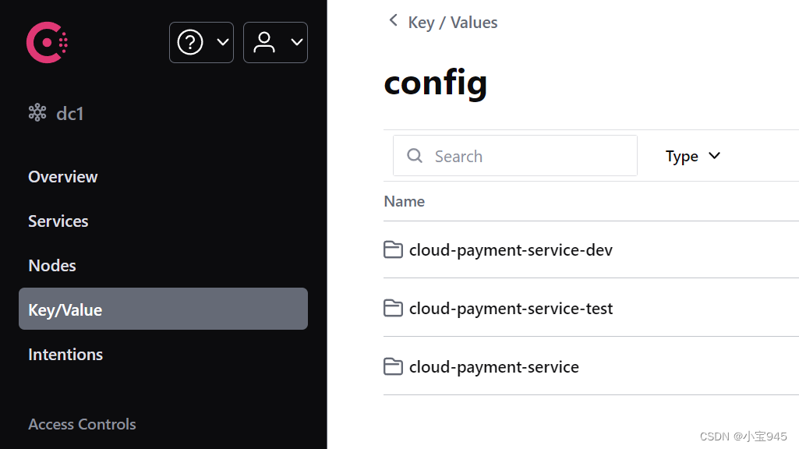The width and height of the screenshot is (799, 449).
Task: Open the cloud-payment-service-dev folder entry
Action: 511,249
